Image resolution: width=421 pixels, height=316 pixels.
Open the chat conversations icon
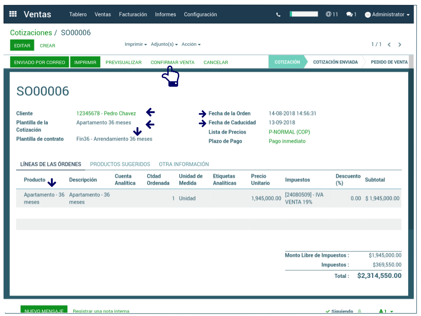tap(351, 14)
